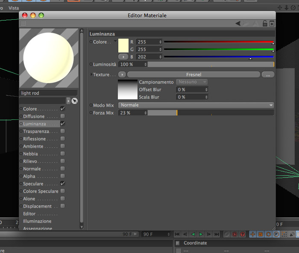Toggle scale keying with orange square icon
The height and width of the screenshot is (253, 299).
click(x=261, y=234)
